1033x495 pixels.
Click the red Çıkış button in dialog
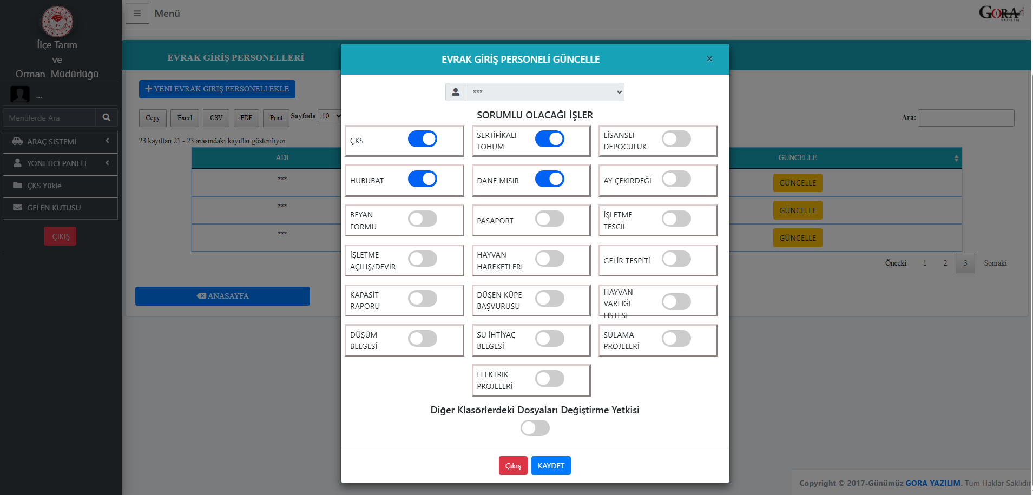(512, 466)
